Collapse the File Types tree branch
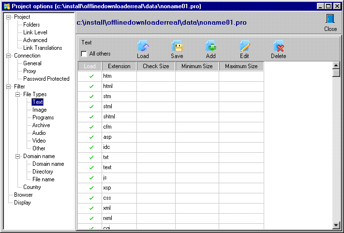 pyautogui.click(x=18, y=94)
